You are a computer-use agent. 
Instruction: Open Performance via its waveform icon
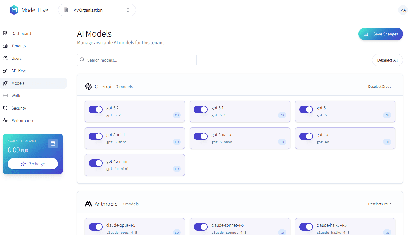[5, 120]
